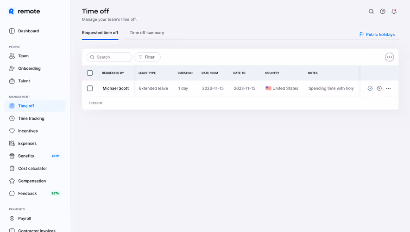Switch to Requested time off tab
This screenshot has width=410, height=232.
[100, 33]
